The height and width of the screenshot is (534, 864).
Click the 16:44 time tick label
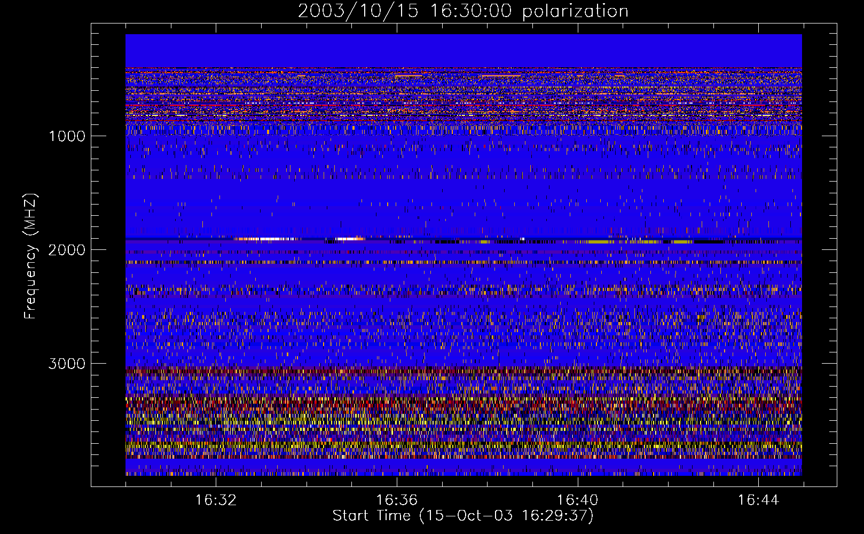tap(759, 500)
